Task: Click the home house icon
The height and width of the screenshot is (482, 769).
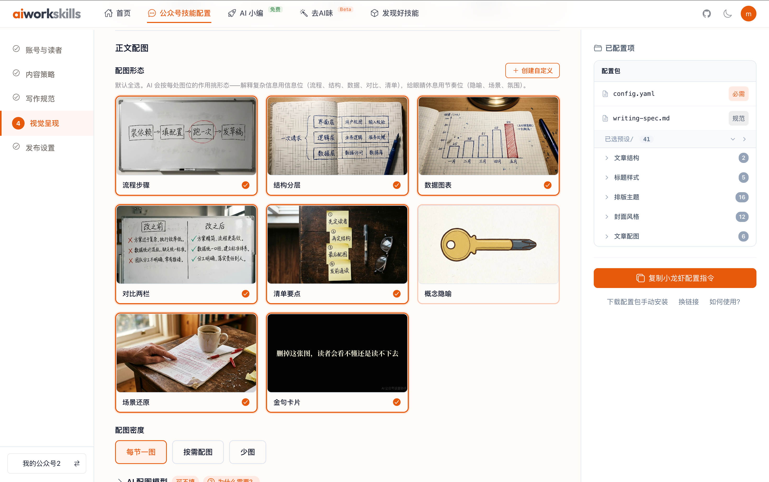Action: click(x=109, y=13)
